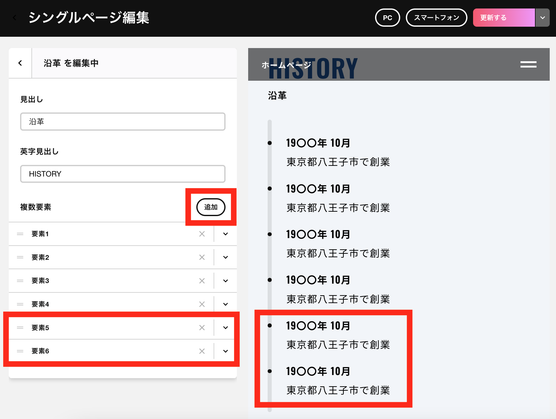Select the 要素1 row label
The width and height of the screenshot is (556, 419).
40,234
